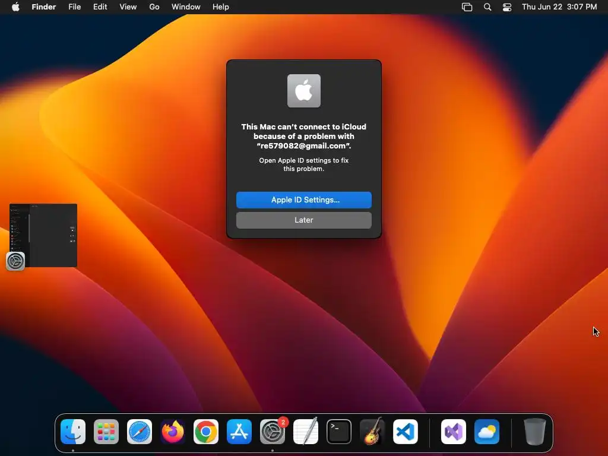The height and width of the screenshot is (456, 608).
Task: Click the re579082@gmail.com error message text
Action: pos(304,136)
